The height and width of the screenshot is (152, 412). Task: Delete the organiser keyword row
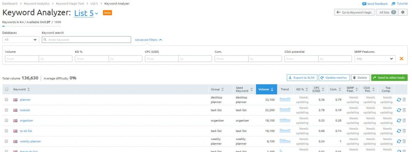click(404, 121)
